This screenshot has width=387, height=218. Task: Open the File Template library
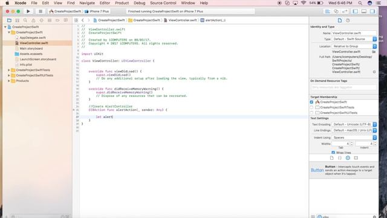pyautogui.click(x=332, y=158)
